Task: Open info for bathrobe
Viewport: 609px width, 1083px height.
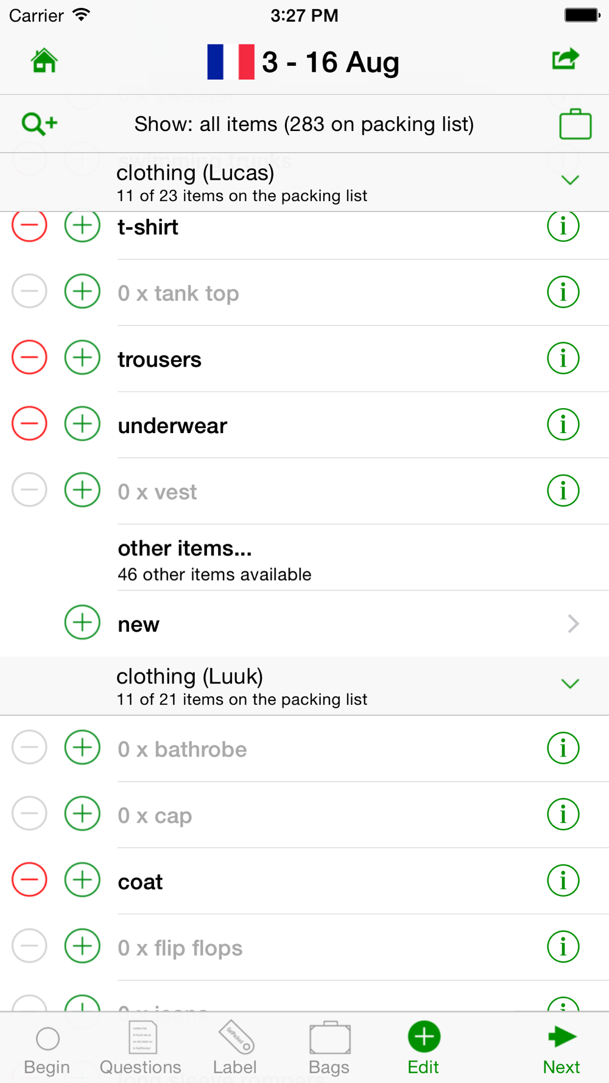Action: tap(563, 748)
